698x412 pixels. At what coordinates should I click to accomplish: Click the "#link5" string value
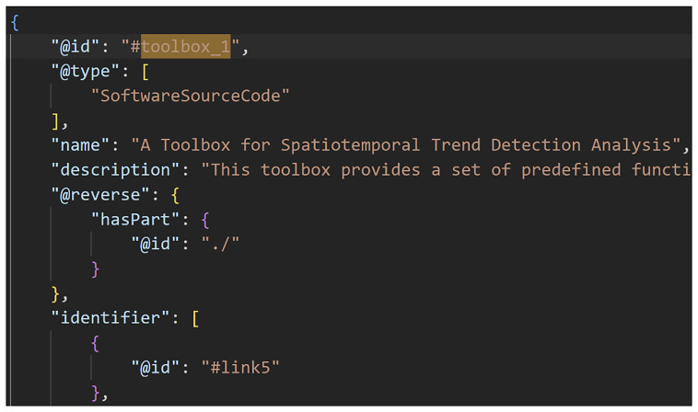pyautogui.click(x=240, y=369)
